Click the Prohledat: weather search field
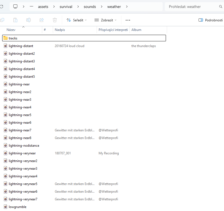This screenshot has height=211, width=224. [x=192, y=7]
